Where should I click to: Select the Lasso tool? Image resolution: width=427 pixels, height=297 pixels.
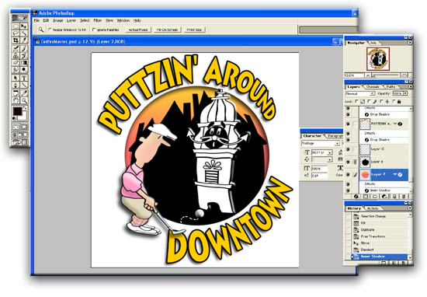(x=16, y=33)
